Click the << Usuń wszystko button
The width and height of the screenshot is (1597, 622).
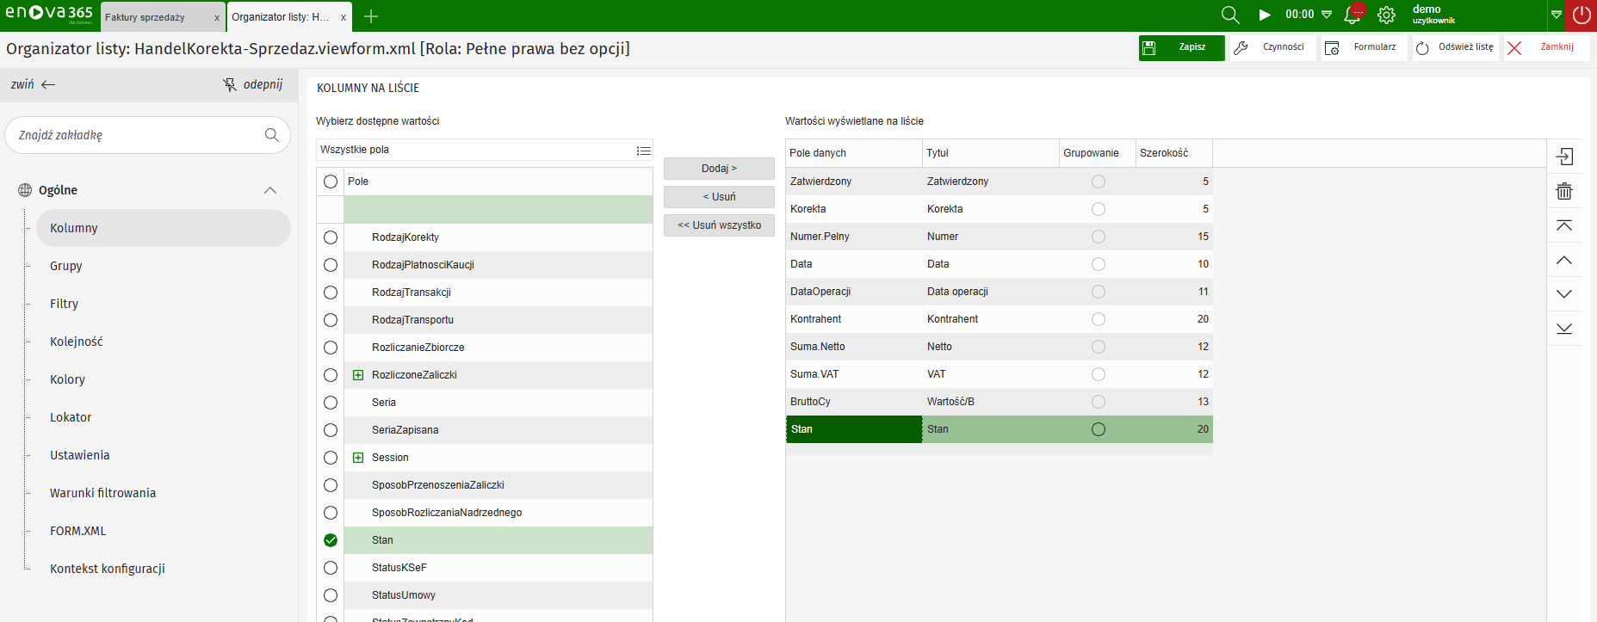[x=719, y=225]
